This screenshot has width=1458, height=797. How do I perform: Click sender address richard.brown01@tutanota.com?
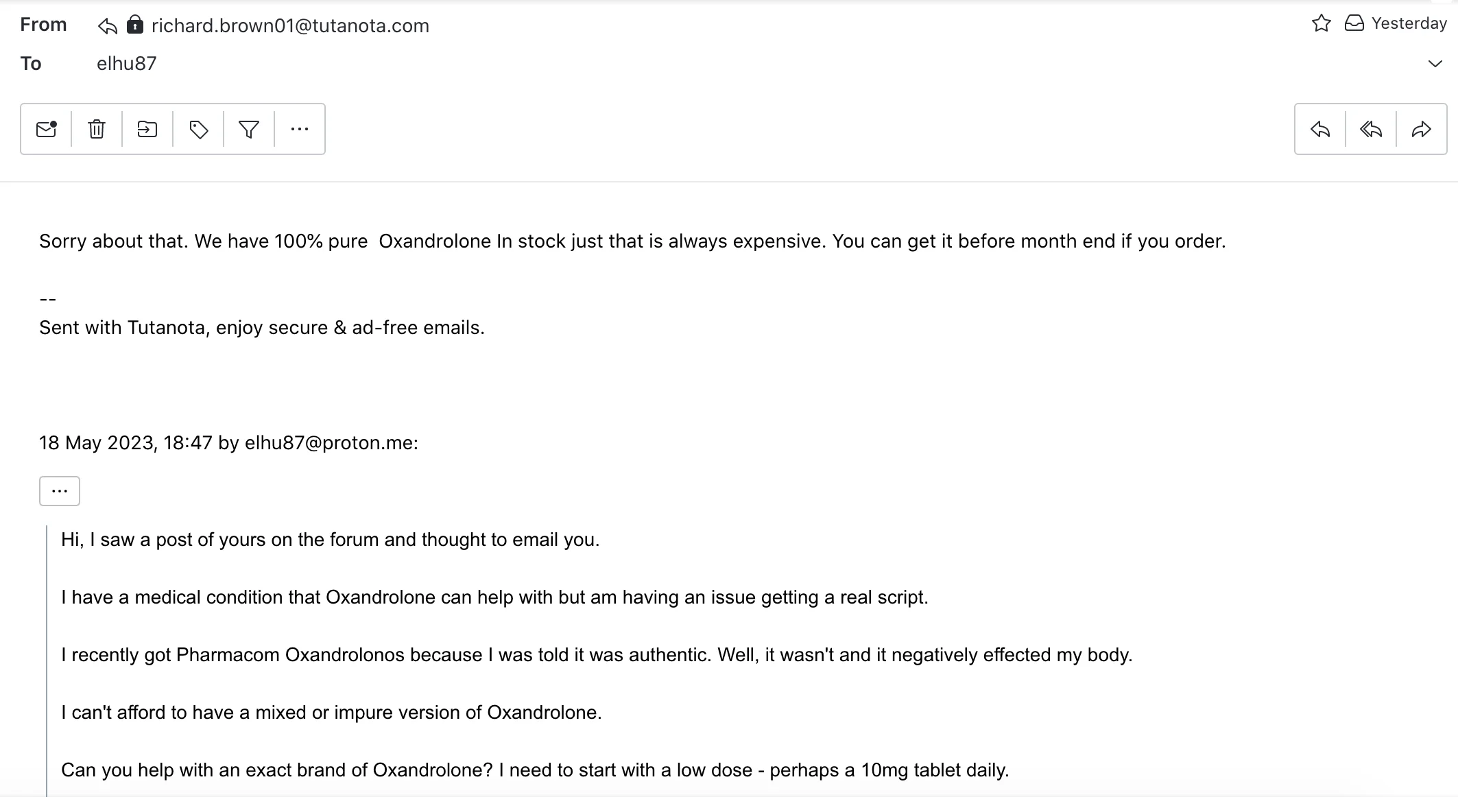click(x=290, y=26)
